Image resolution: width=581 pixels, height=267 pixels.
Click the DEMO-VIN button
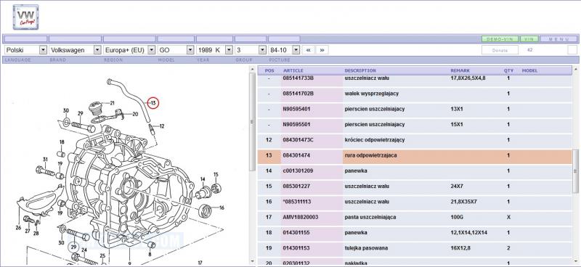(500, 39)
